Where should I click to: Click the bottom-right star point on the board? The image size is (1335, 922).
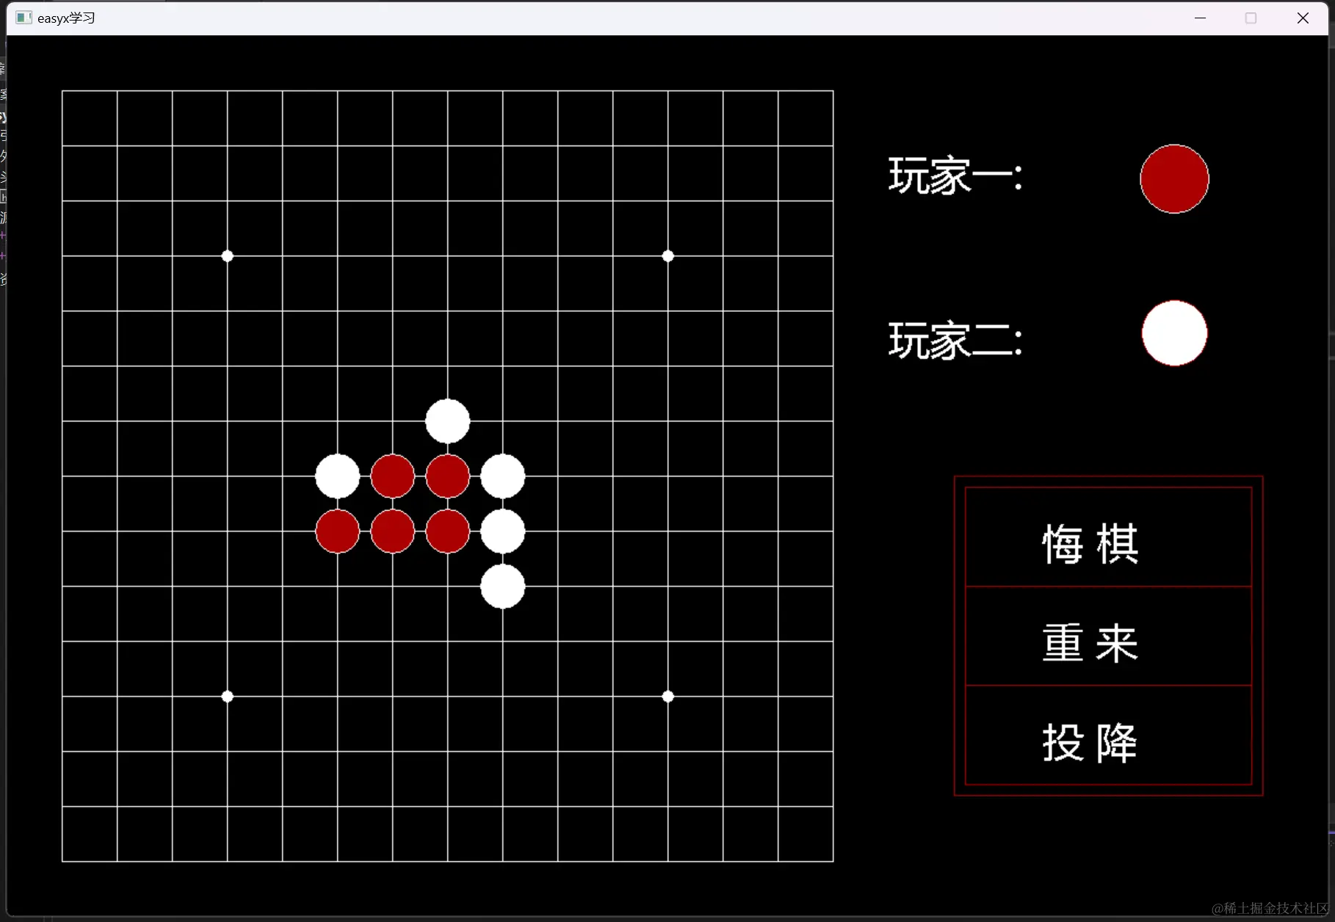point(667,697)
